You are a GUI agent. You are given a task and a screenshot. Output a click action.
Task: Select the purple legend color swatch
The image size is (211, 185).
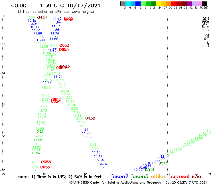(x=189, y=3)
